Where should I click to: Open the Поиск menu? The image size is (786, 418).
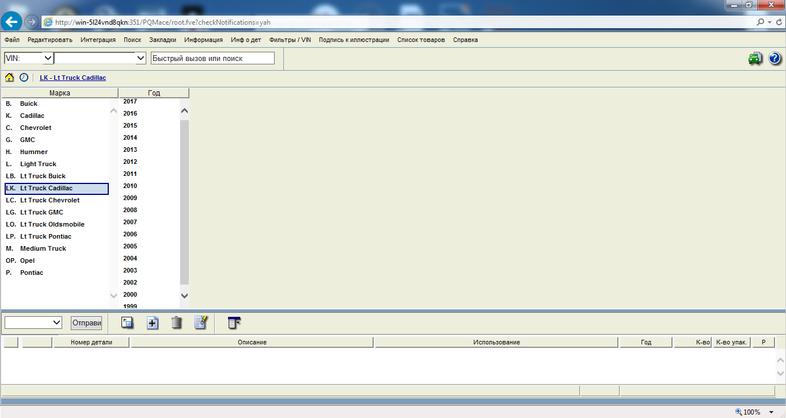pos(132,40)
